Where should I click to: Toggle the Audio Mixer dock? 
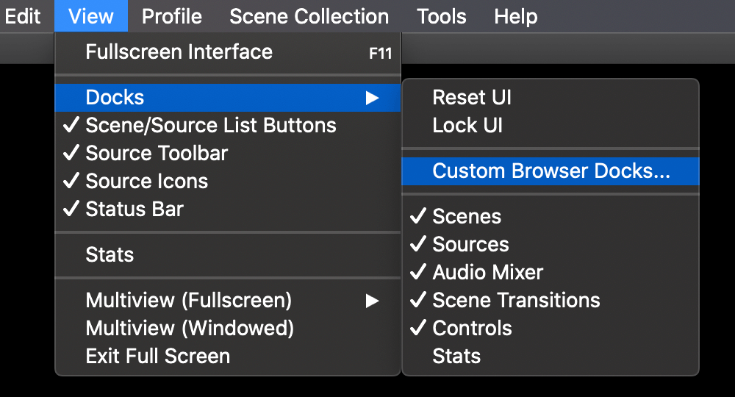487,273
